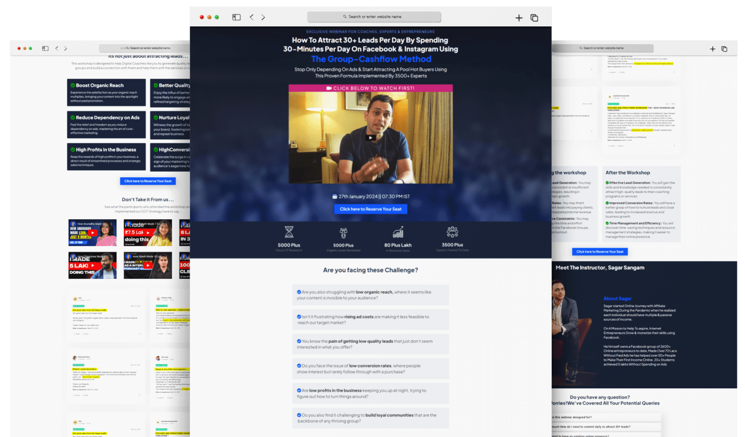This screenshot has width=745, height=437.
Task: Expand the 'webinar designed for?' FAQ question
Action: tap(606, 417)
